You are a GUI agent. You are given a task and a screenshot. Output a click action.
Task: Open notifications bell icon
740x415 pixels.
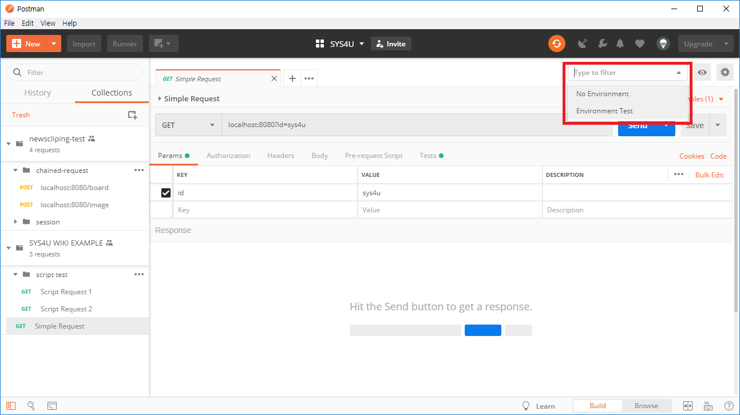tap(620, 44)
